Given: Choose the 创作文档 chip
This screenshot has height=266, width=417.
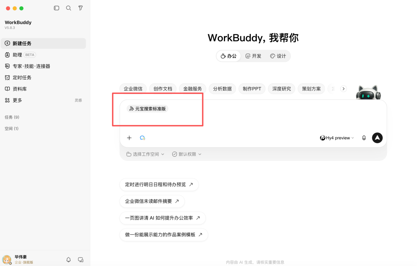Looking at the screenshot, I should (x=163, y=89).
